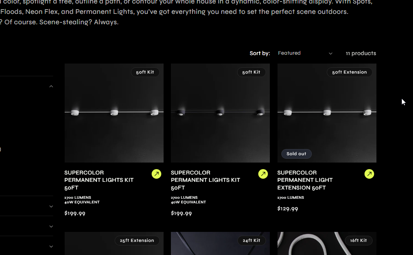Click the 25ft Extension badge
The image size is (413, 255).
pyautogui.click(x=137, y=240)
